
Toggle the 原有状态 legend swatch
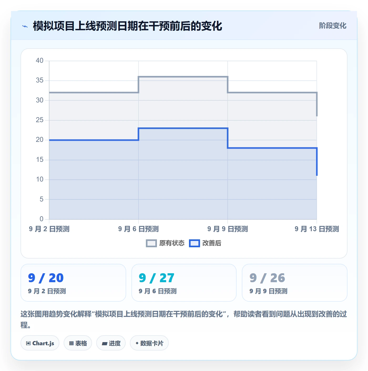click(151, 243)
